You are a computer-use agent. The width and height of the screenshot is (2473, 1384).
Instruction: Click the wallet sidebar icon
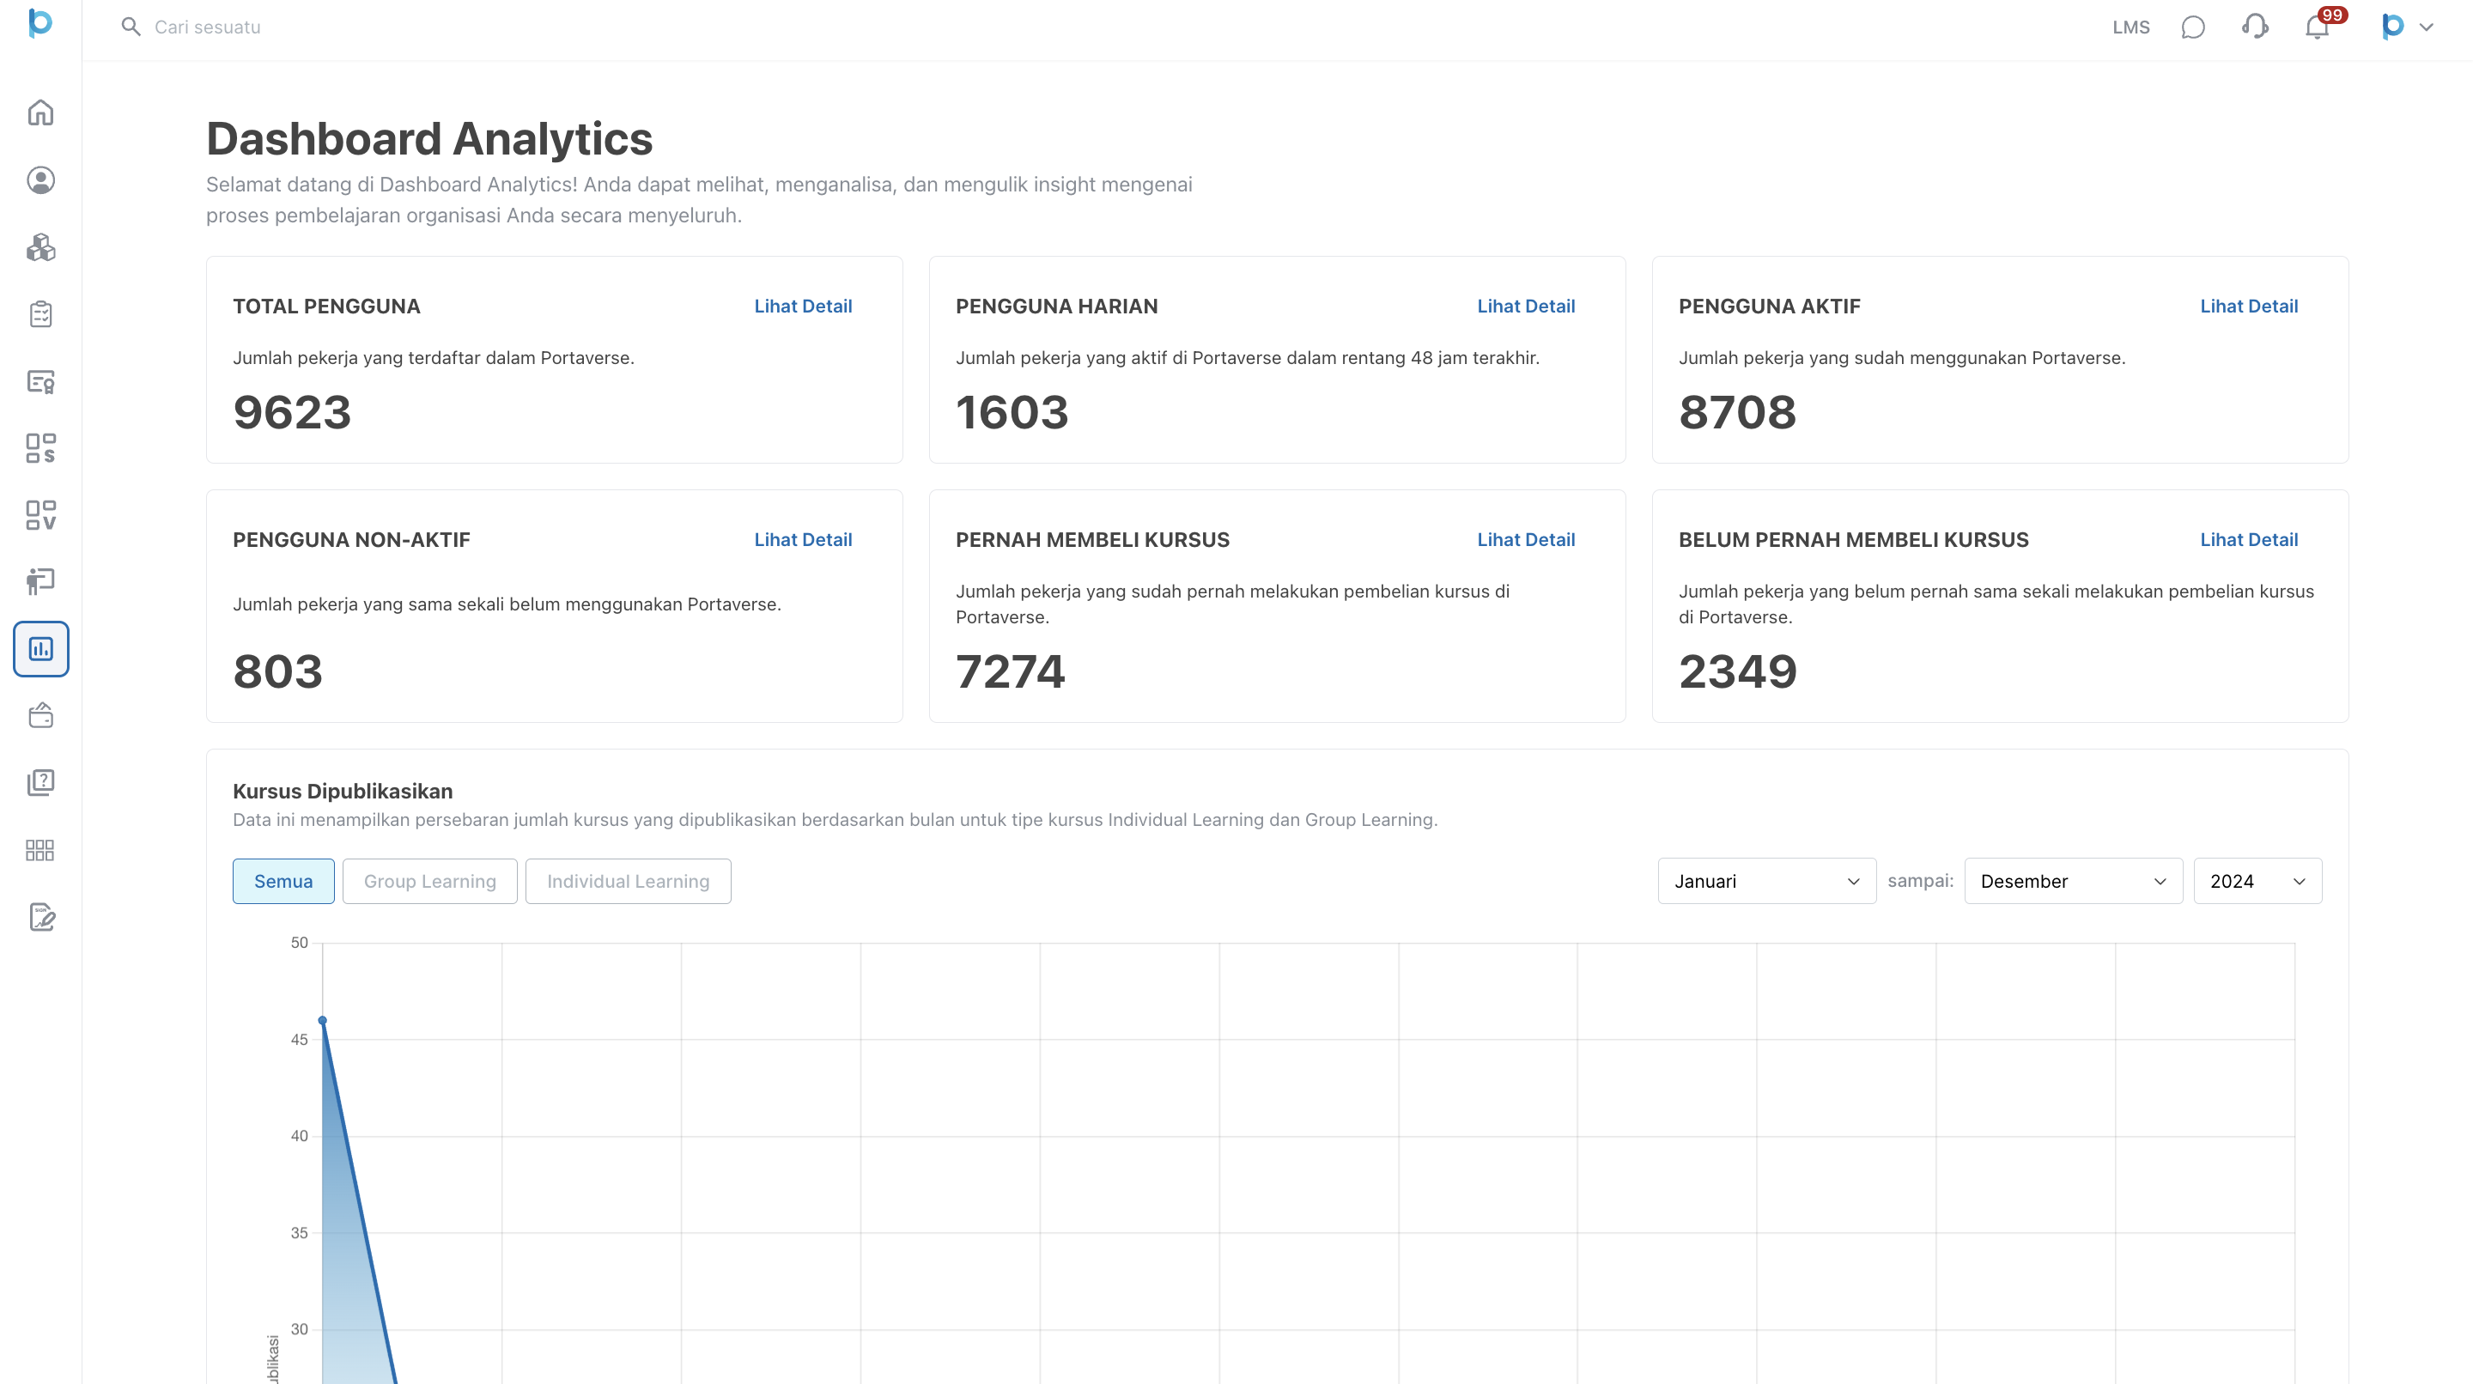(40, 716)
